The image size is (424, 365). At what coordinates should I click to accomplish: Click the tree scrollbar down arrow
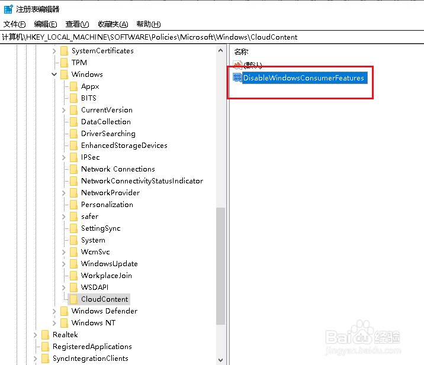click(x=221, y=360)
